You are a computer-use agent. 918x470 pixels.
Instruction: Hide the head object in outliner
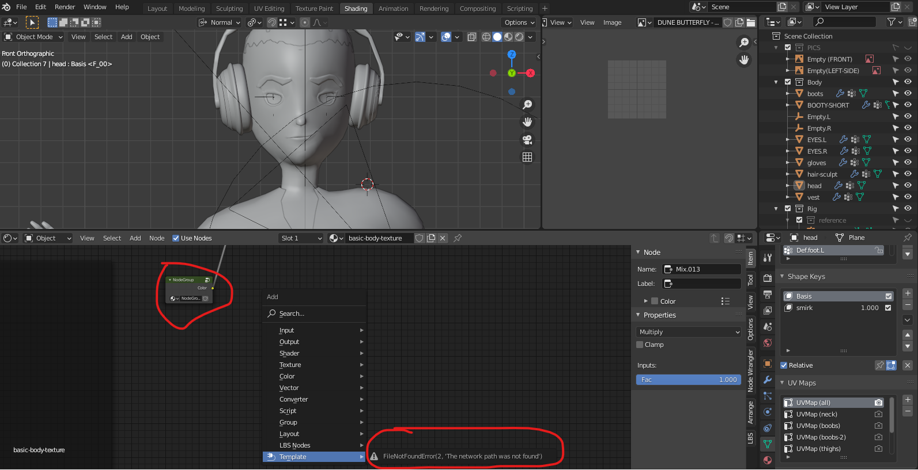coord(908,186)
